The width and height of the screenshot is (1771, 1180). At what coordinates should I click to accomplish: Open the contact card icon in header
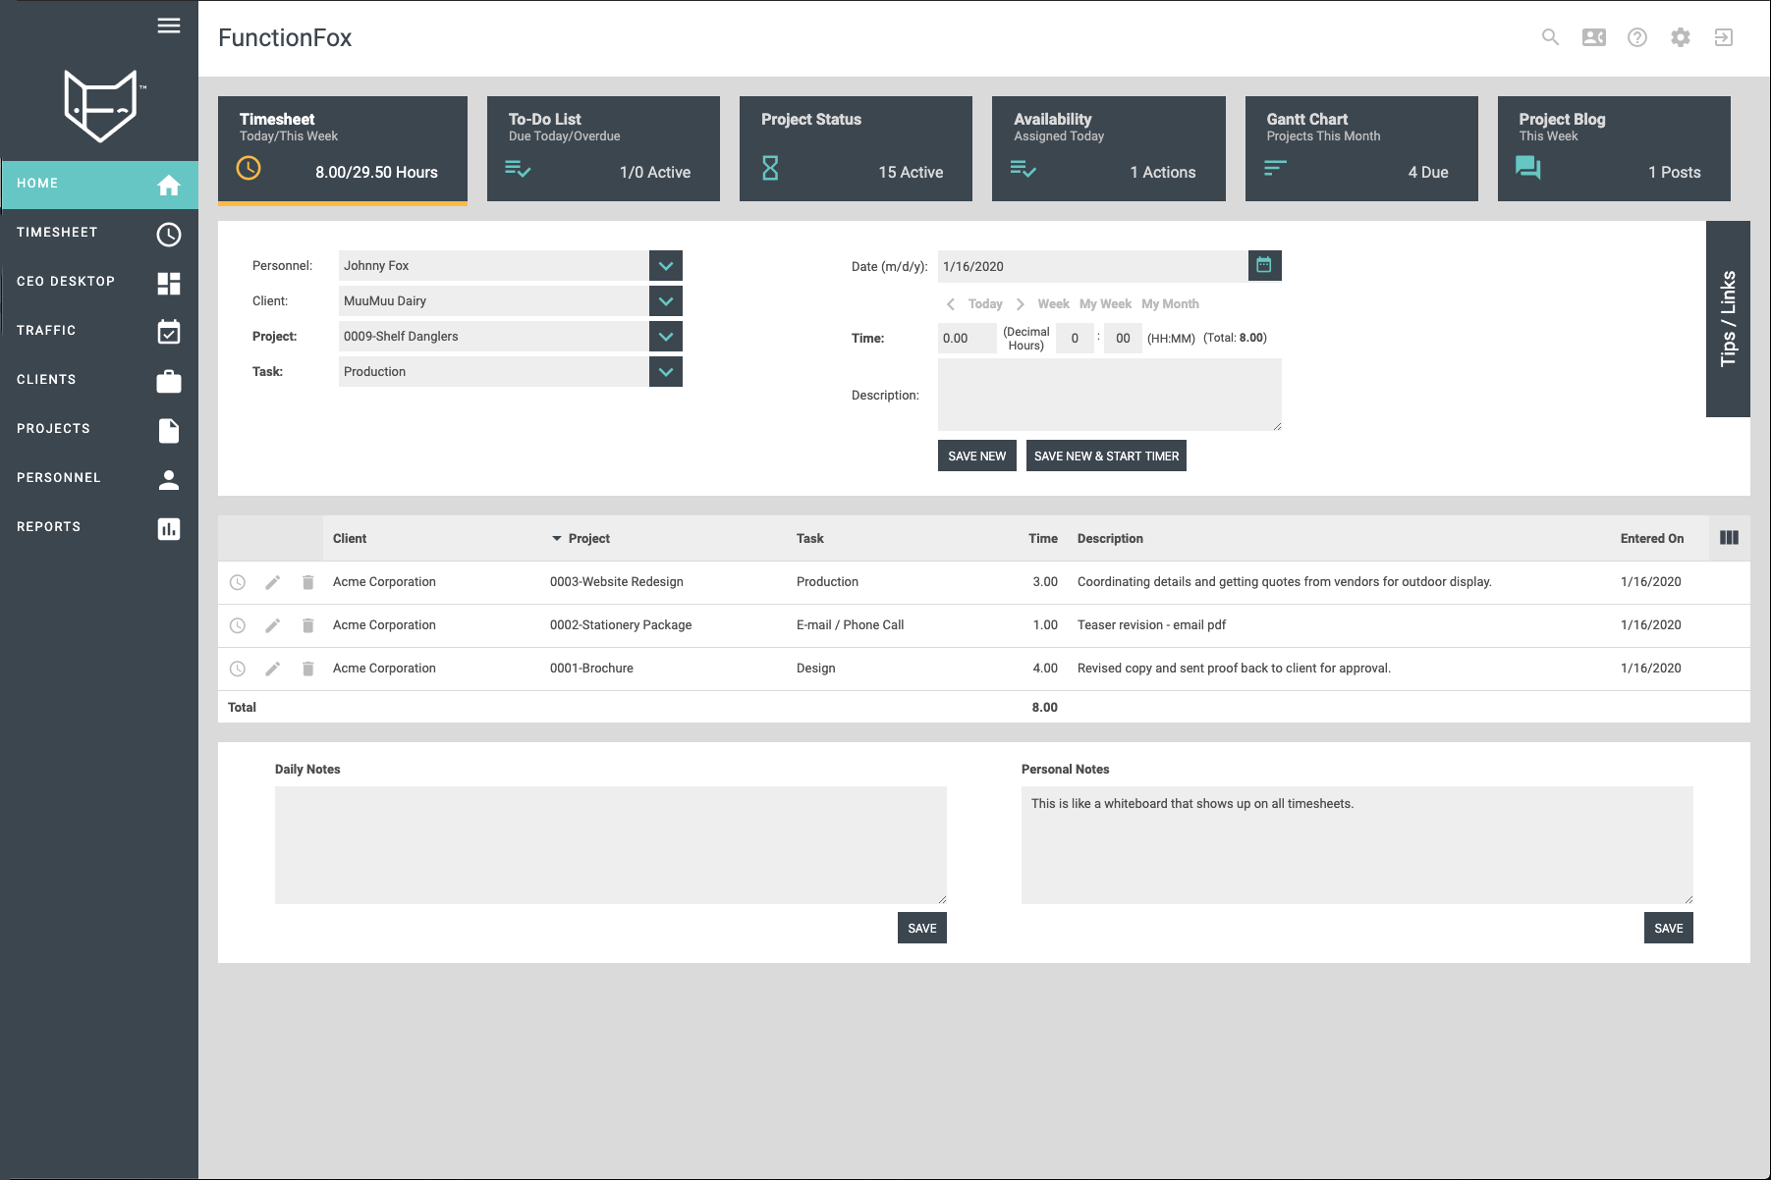coord(1594,37)
